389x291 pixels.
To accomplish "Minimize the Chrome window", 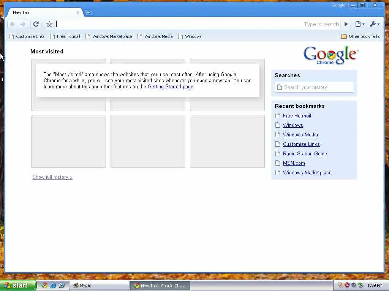I will (x=353, y=5).
